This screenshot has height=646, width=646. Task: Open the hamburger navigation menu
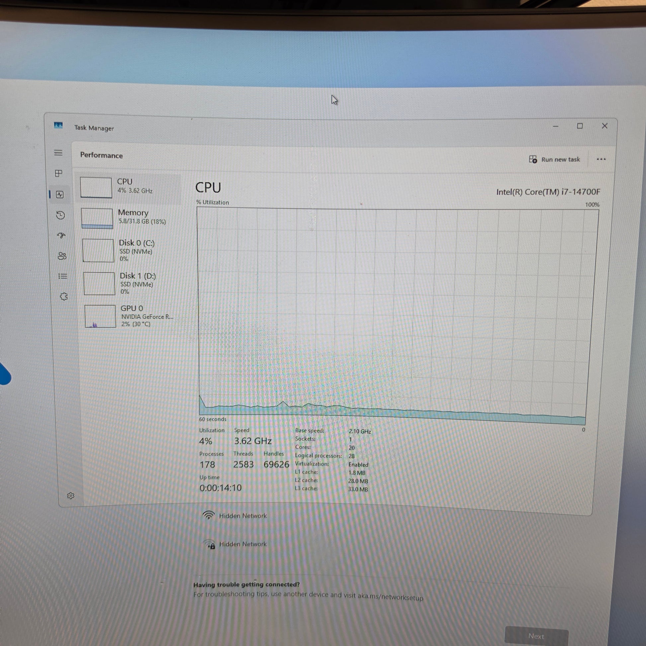58,153
